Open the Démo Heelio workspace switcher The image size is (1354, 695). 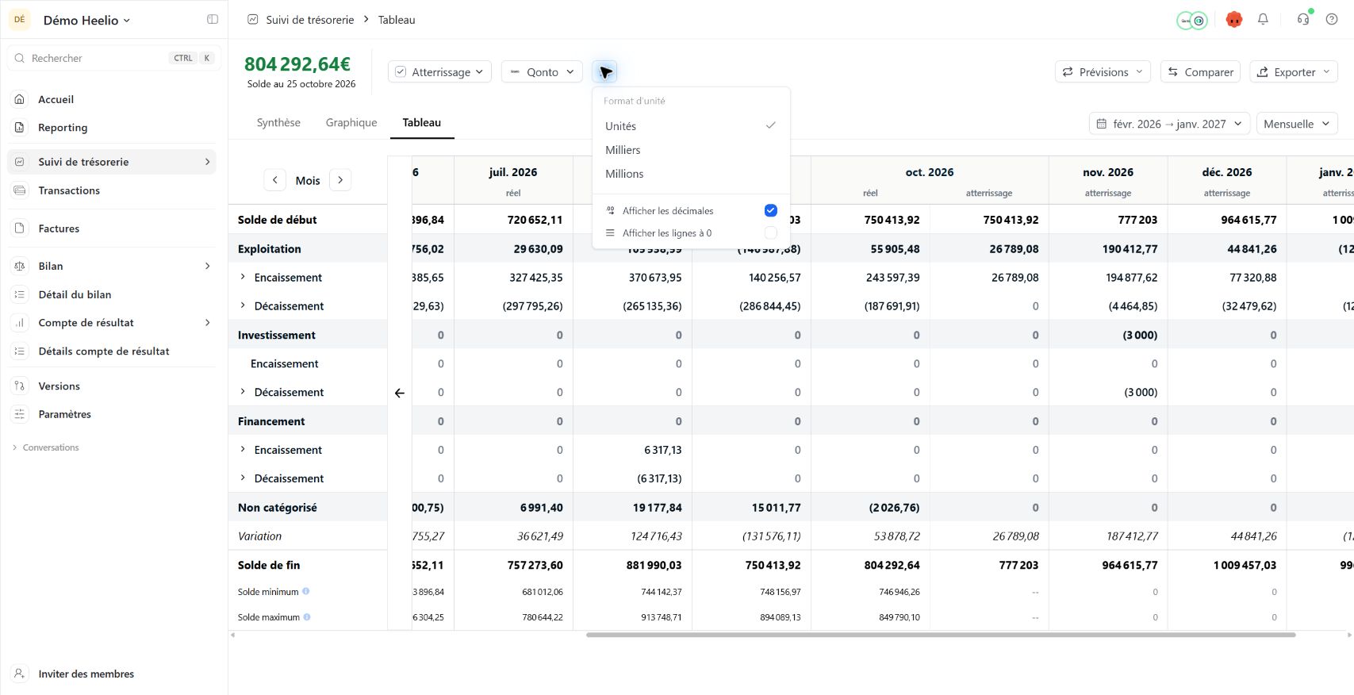[86, 21]
